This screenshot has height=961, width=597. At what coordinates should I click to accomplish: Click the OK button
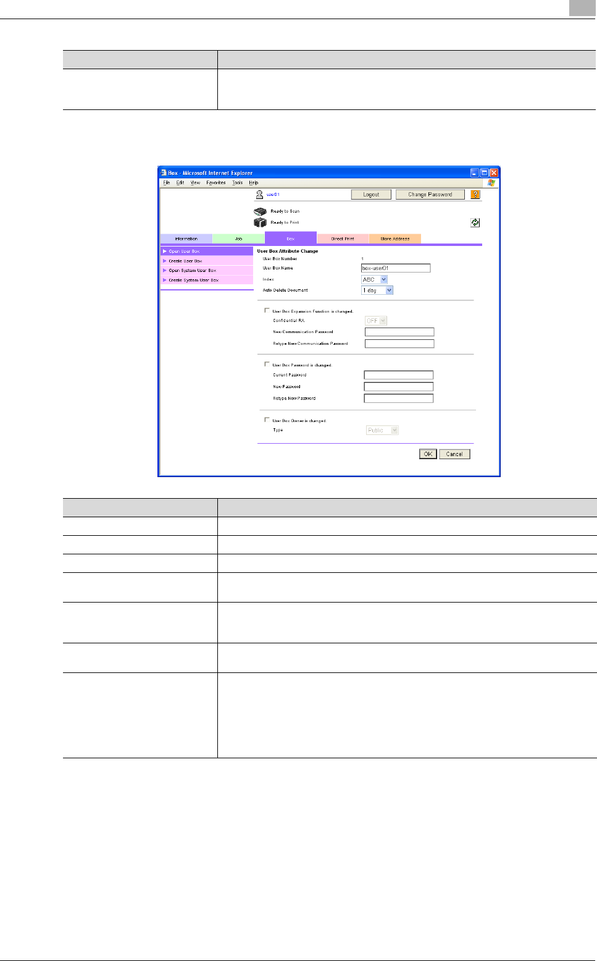(x=428, y=454)
